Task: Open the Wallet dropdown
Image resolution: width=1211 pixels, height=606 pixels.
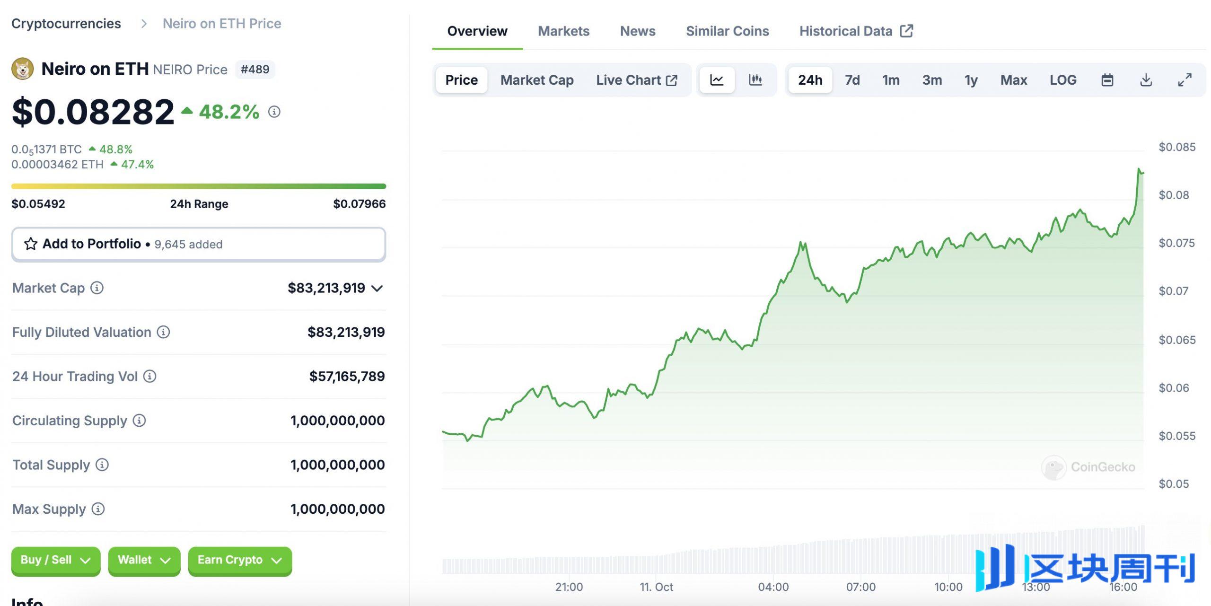Action: tap(144, 560)
